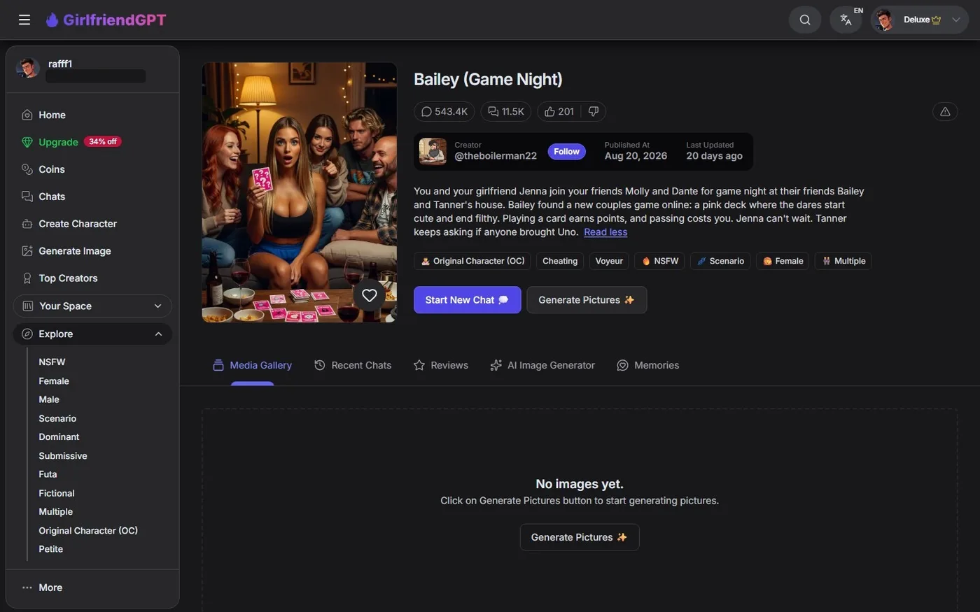Click the character cover image

[300, 192]
